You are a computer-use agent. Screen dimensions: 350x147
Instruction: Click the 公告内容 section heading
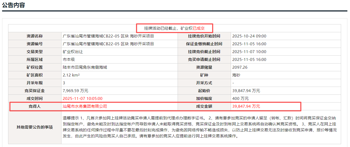pyautogui.click(x=14, y=5)
